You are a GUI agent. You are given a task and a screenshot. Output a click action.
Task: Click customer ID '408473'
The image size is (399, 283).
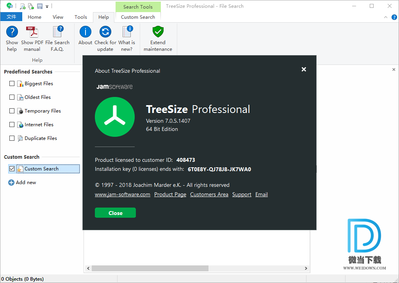(x=186, y=160)
